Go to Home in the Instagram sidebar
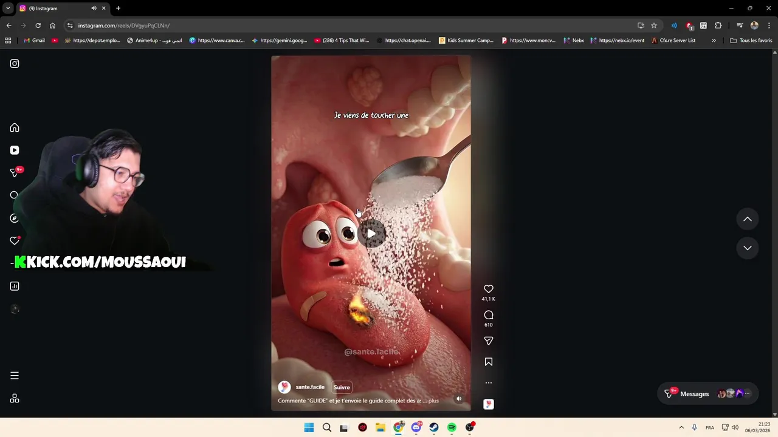The image size is (778, 437). (x=15, y=127)
